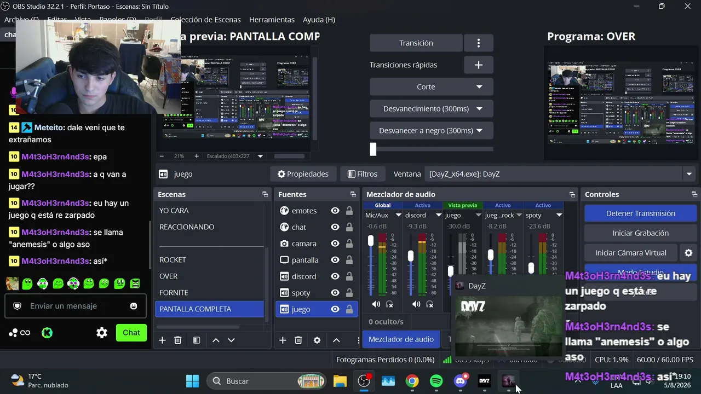Expand the Ventana DayZ window selector
Image resolution: width=701 pixels, height=394 pixels.
coord(689,174)
